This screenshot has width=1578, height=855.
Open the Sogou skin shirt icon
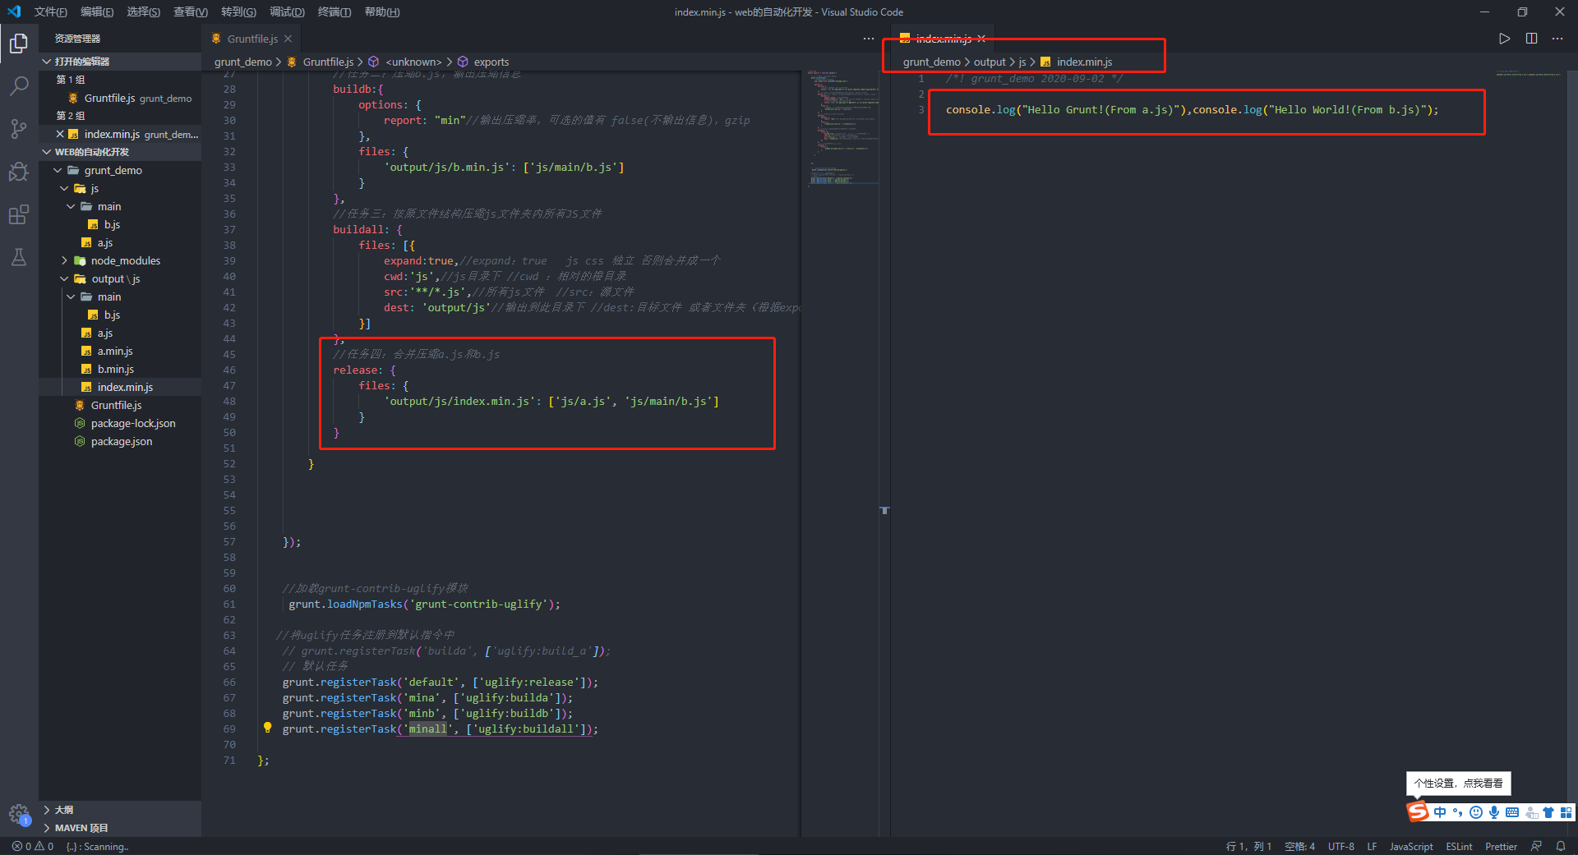click(x=1548, y=812)
